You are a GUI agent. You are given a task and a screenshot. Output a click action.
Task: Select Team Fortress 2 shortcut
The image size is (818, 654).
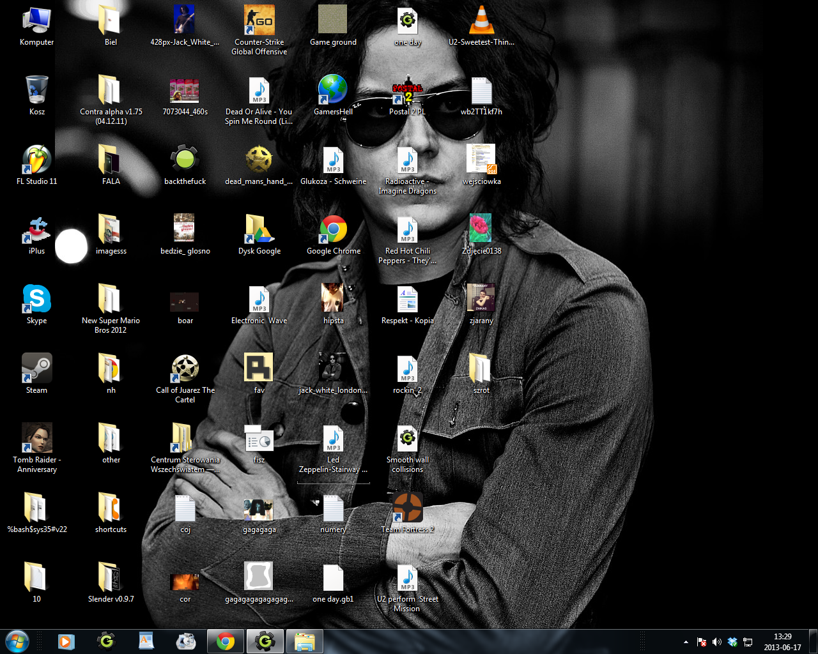[x=407, y=508]
